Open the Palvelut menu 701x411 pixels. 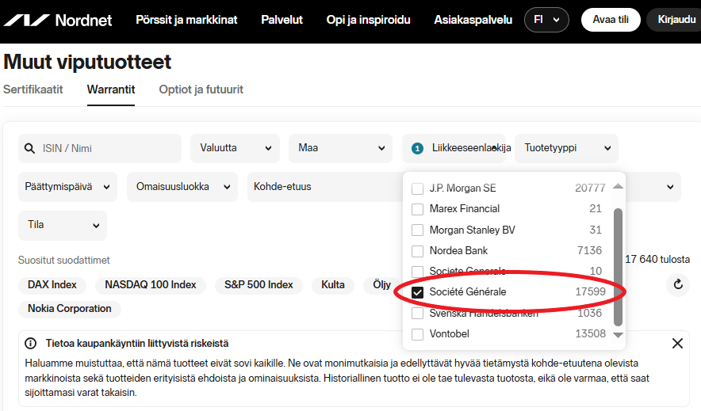[x=282, y=20]
